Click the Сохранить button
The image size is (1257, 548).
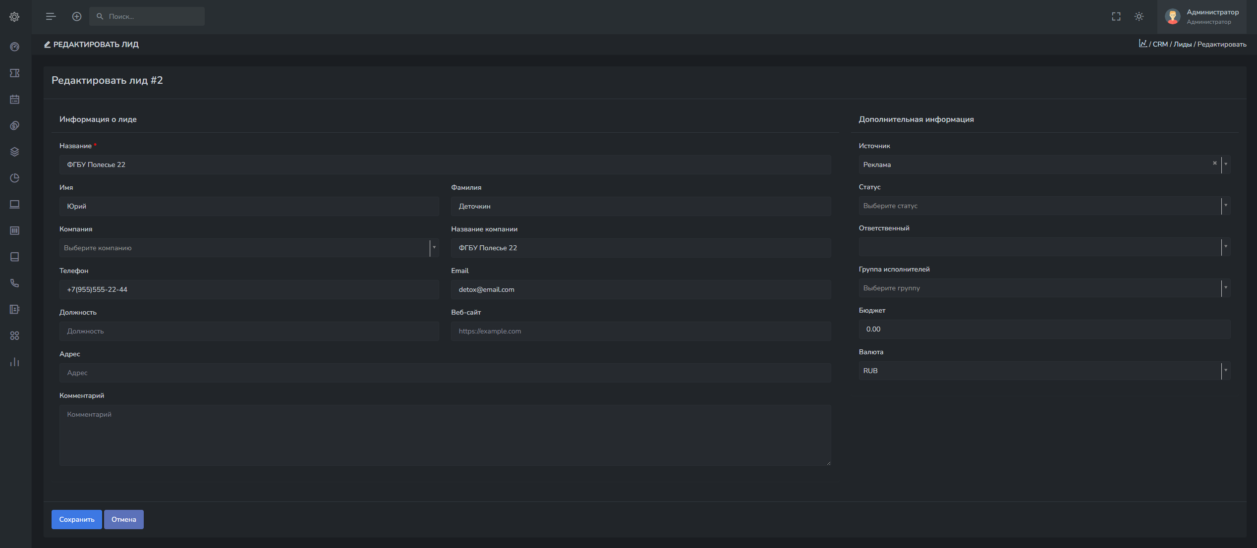(x=77, y=519)
